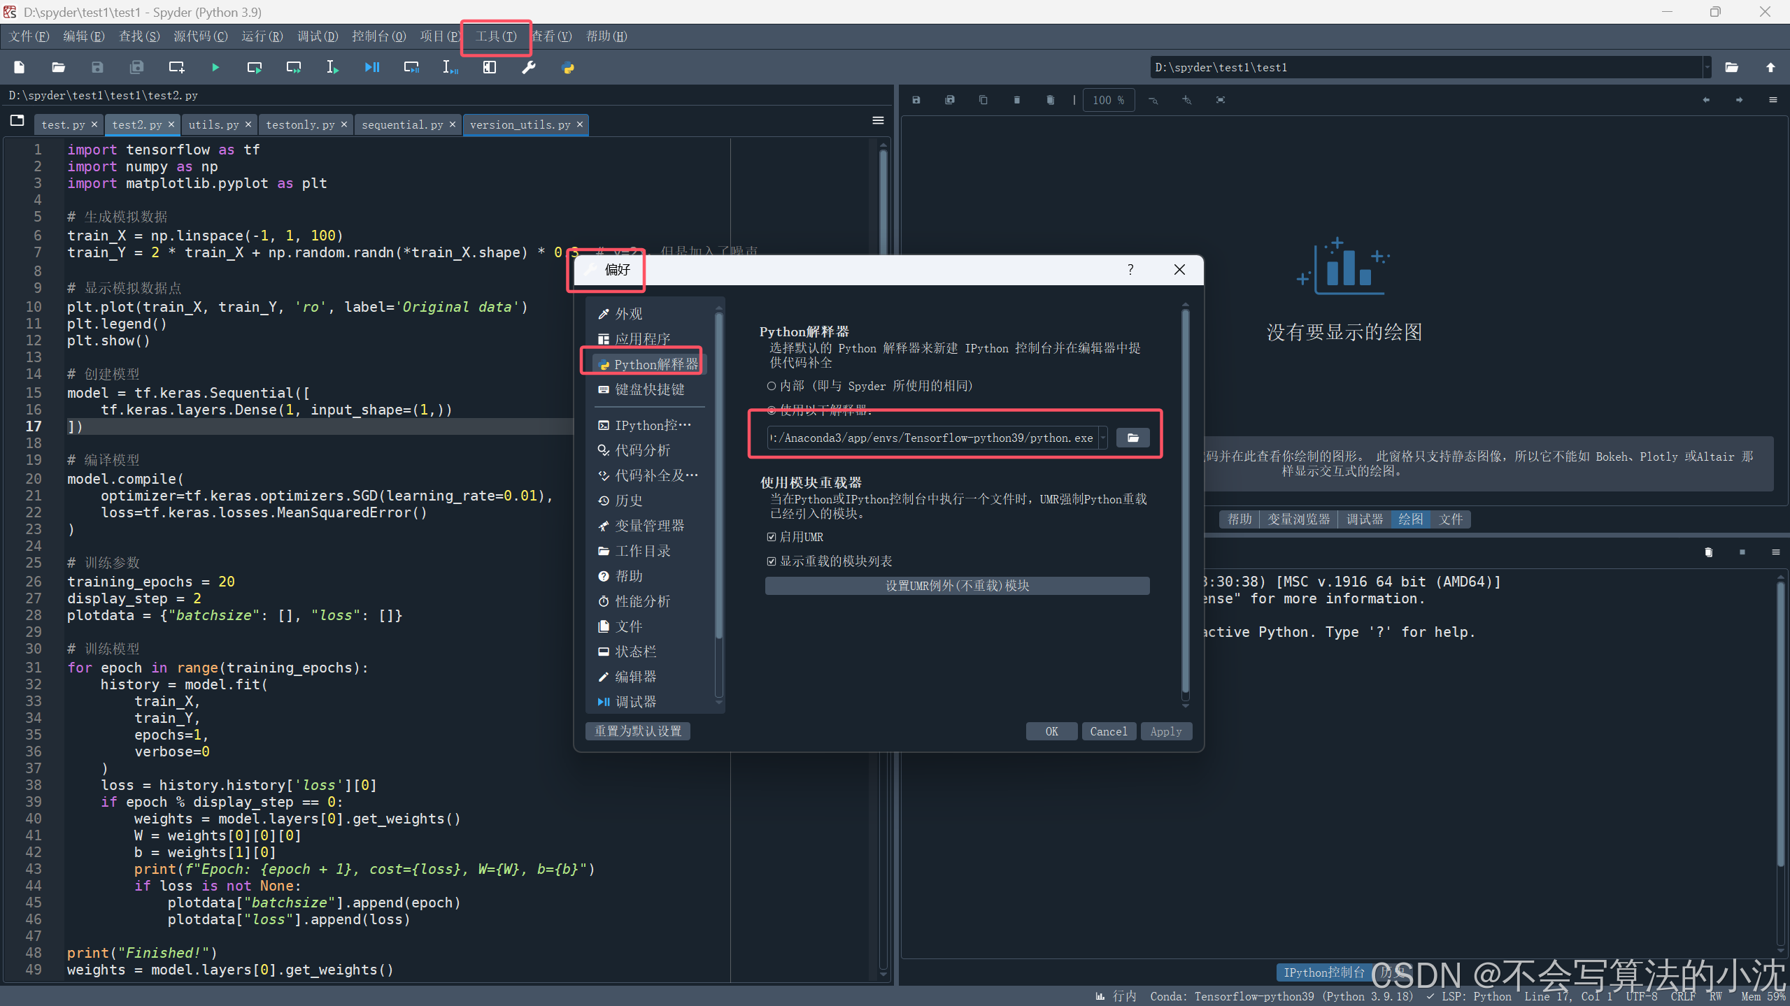Expand the working directory path dropdown
Screen dimensions: 1790x1006
tap(1707, 68)
